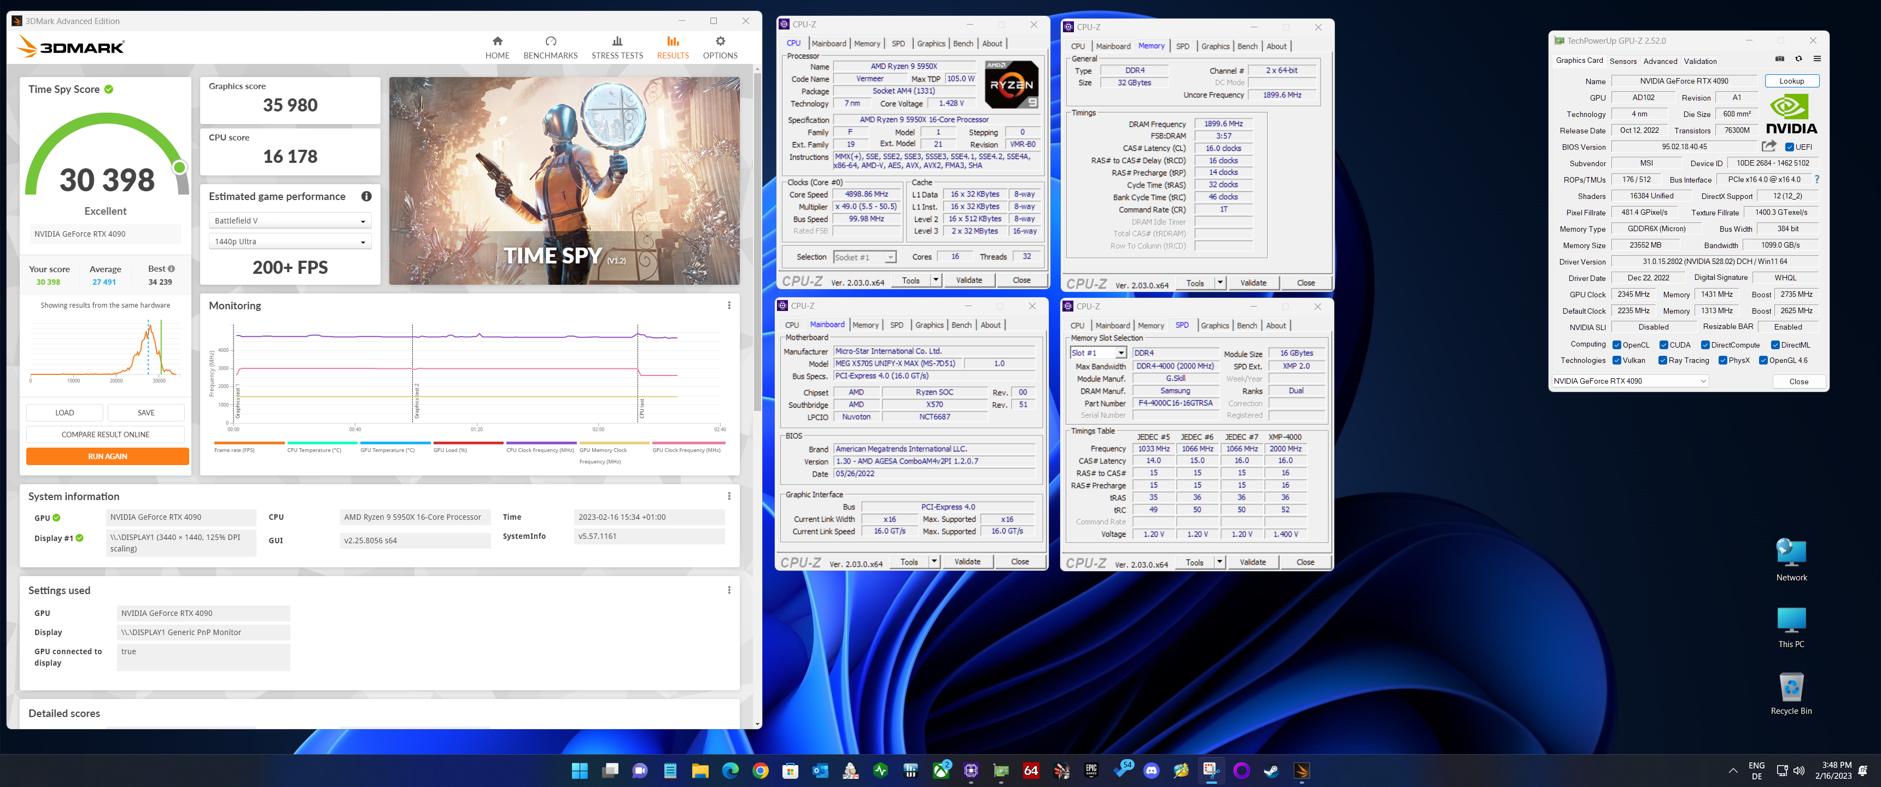Click the Time Spy preview image
The image size is (1881, 787).
(564, 180)
